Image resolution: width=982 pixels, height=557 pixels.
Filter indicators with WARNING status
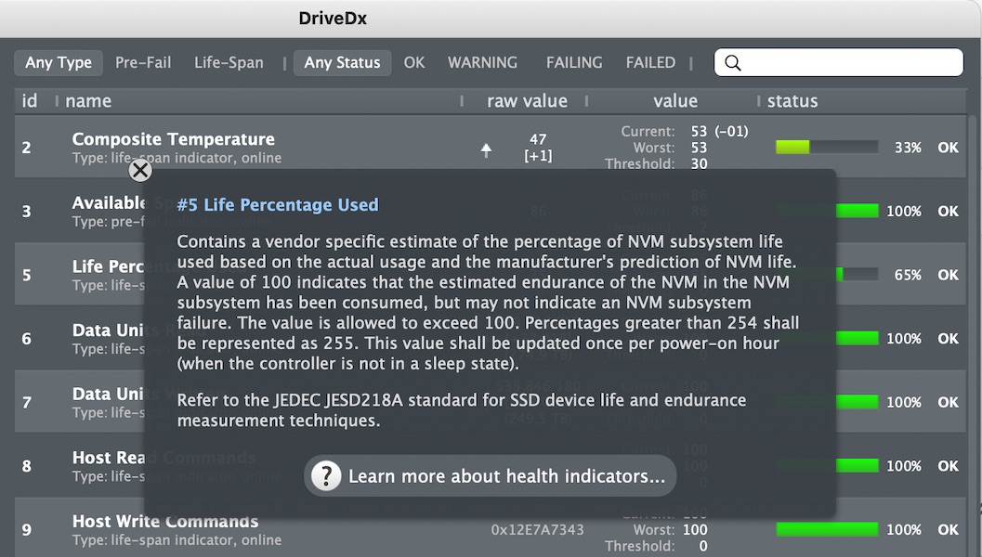point(482,62)
